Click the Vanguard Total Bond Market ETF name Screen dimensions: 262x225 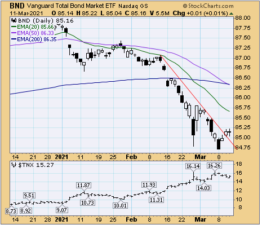(71, 6)
